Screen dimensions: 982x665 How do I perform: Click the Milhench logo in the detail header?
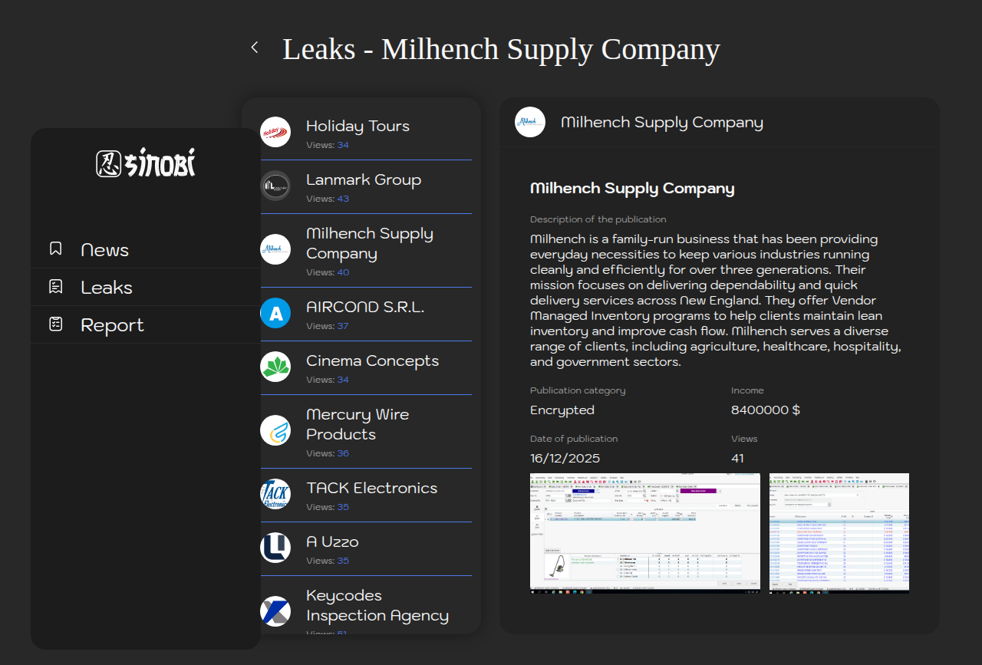click(x=530, y=122)
